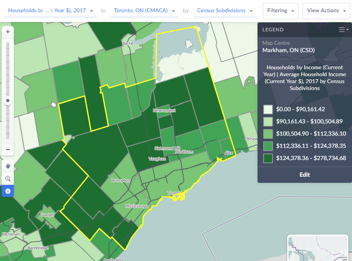Open the Census Subdivisions geography dropdown

click(225, 11)
